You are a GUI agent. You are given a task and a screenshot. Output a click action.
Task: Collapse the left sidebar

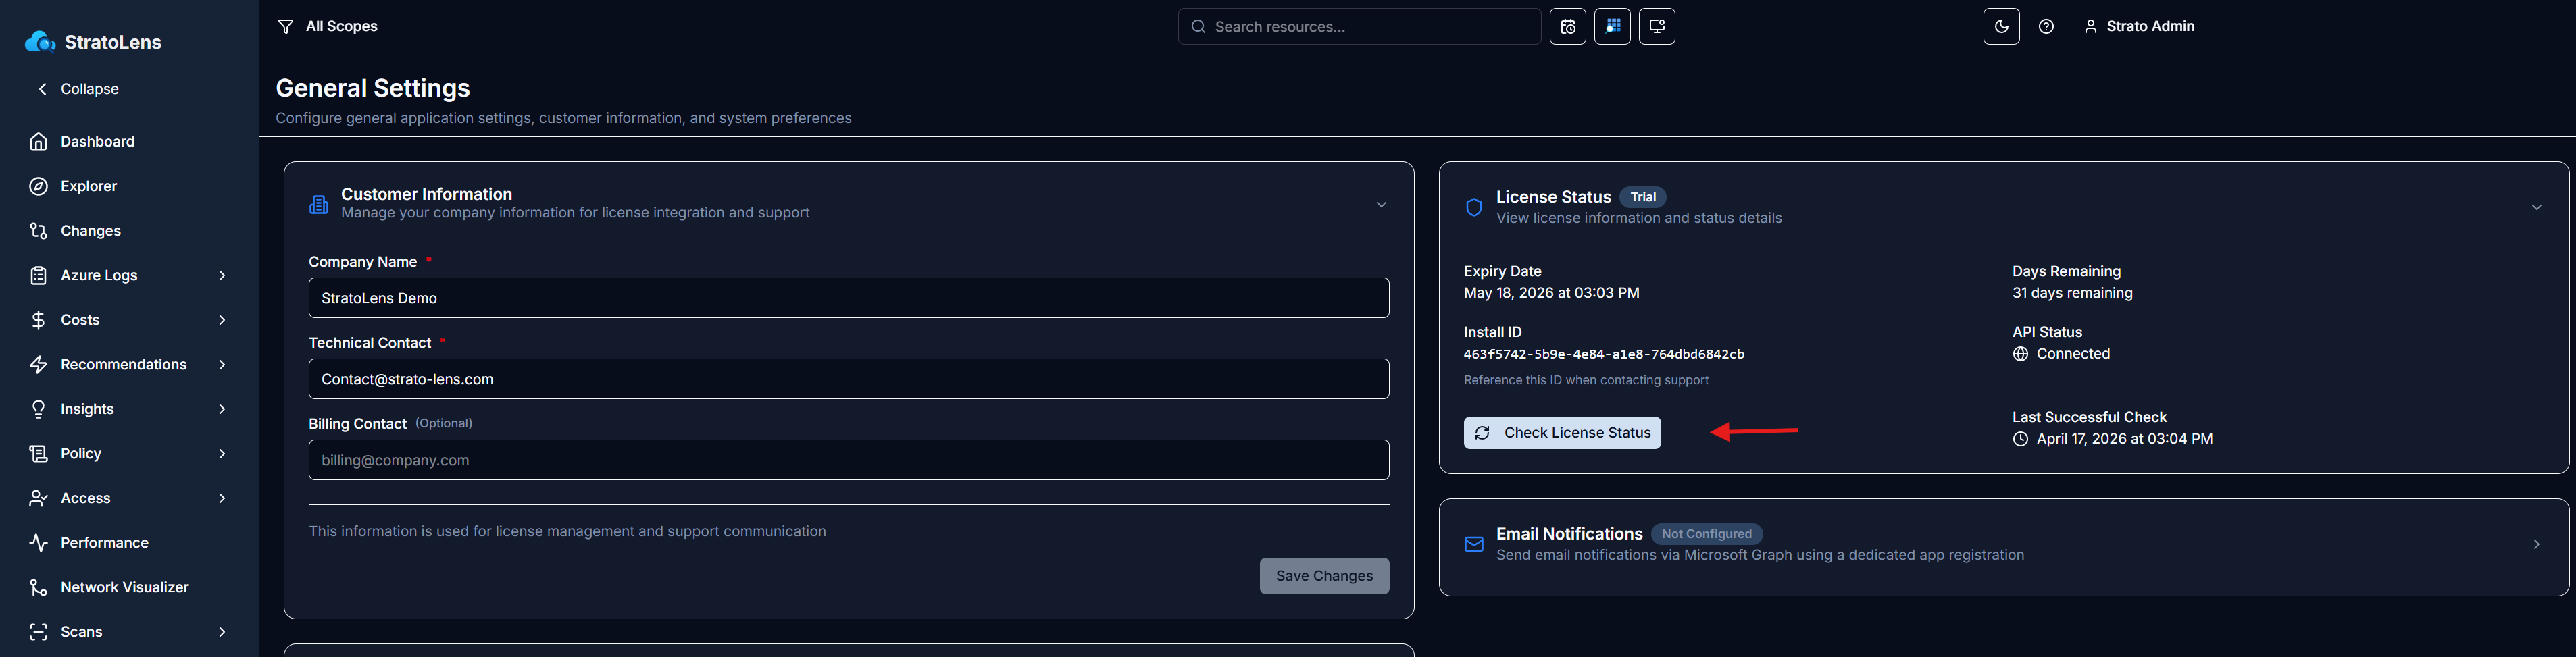click(78, 89)
